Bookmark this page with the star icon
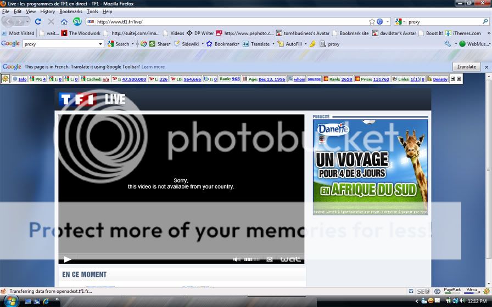Image resolution: width=492 pixels, height=307 pixels. pos(372,21)
